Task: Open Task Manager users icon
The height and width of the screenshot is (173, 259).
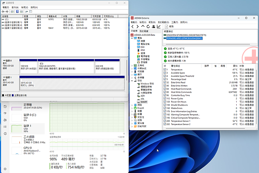Action: tap(5, 120)
